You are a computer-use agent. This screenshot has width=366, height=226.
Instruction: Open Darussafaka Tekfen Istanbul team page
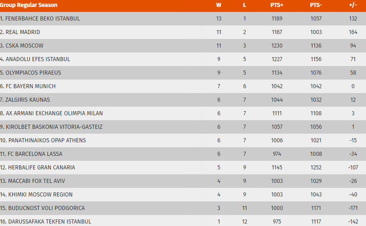pos(48,222)
